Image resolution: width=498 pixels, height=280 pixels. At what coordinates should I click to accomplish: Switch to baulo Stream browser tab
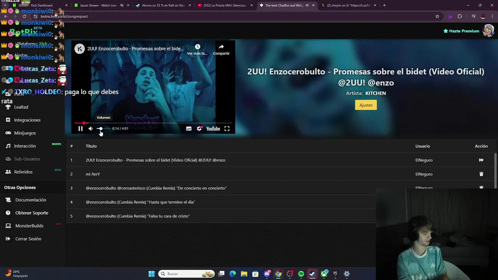coord(102,5)
